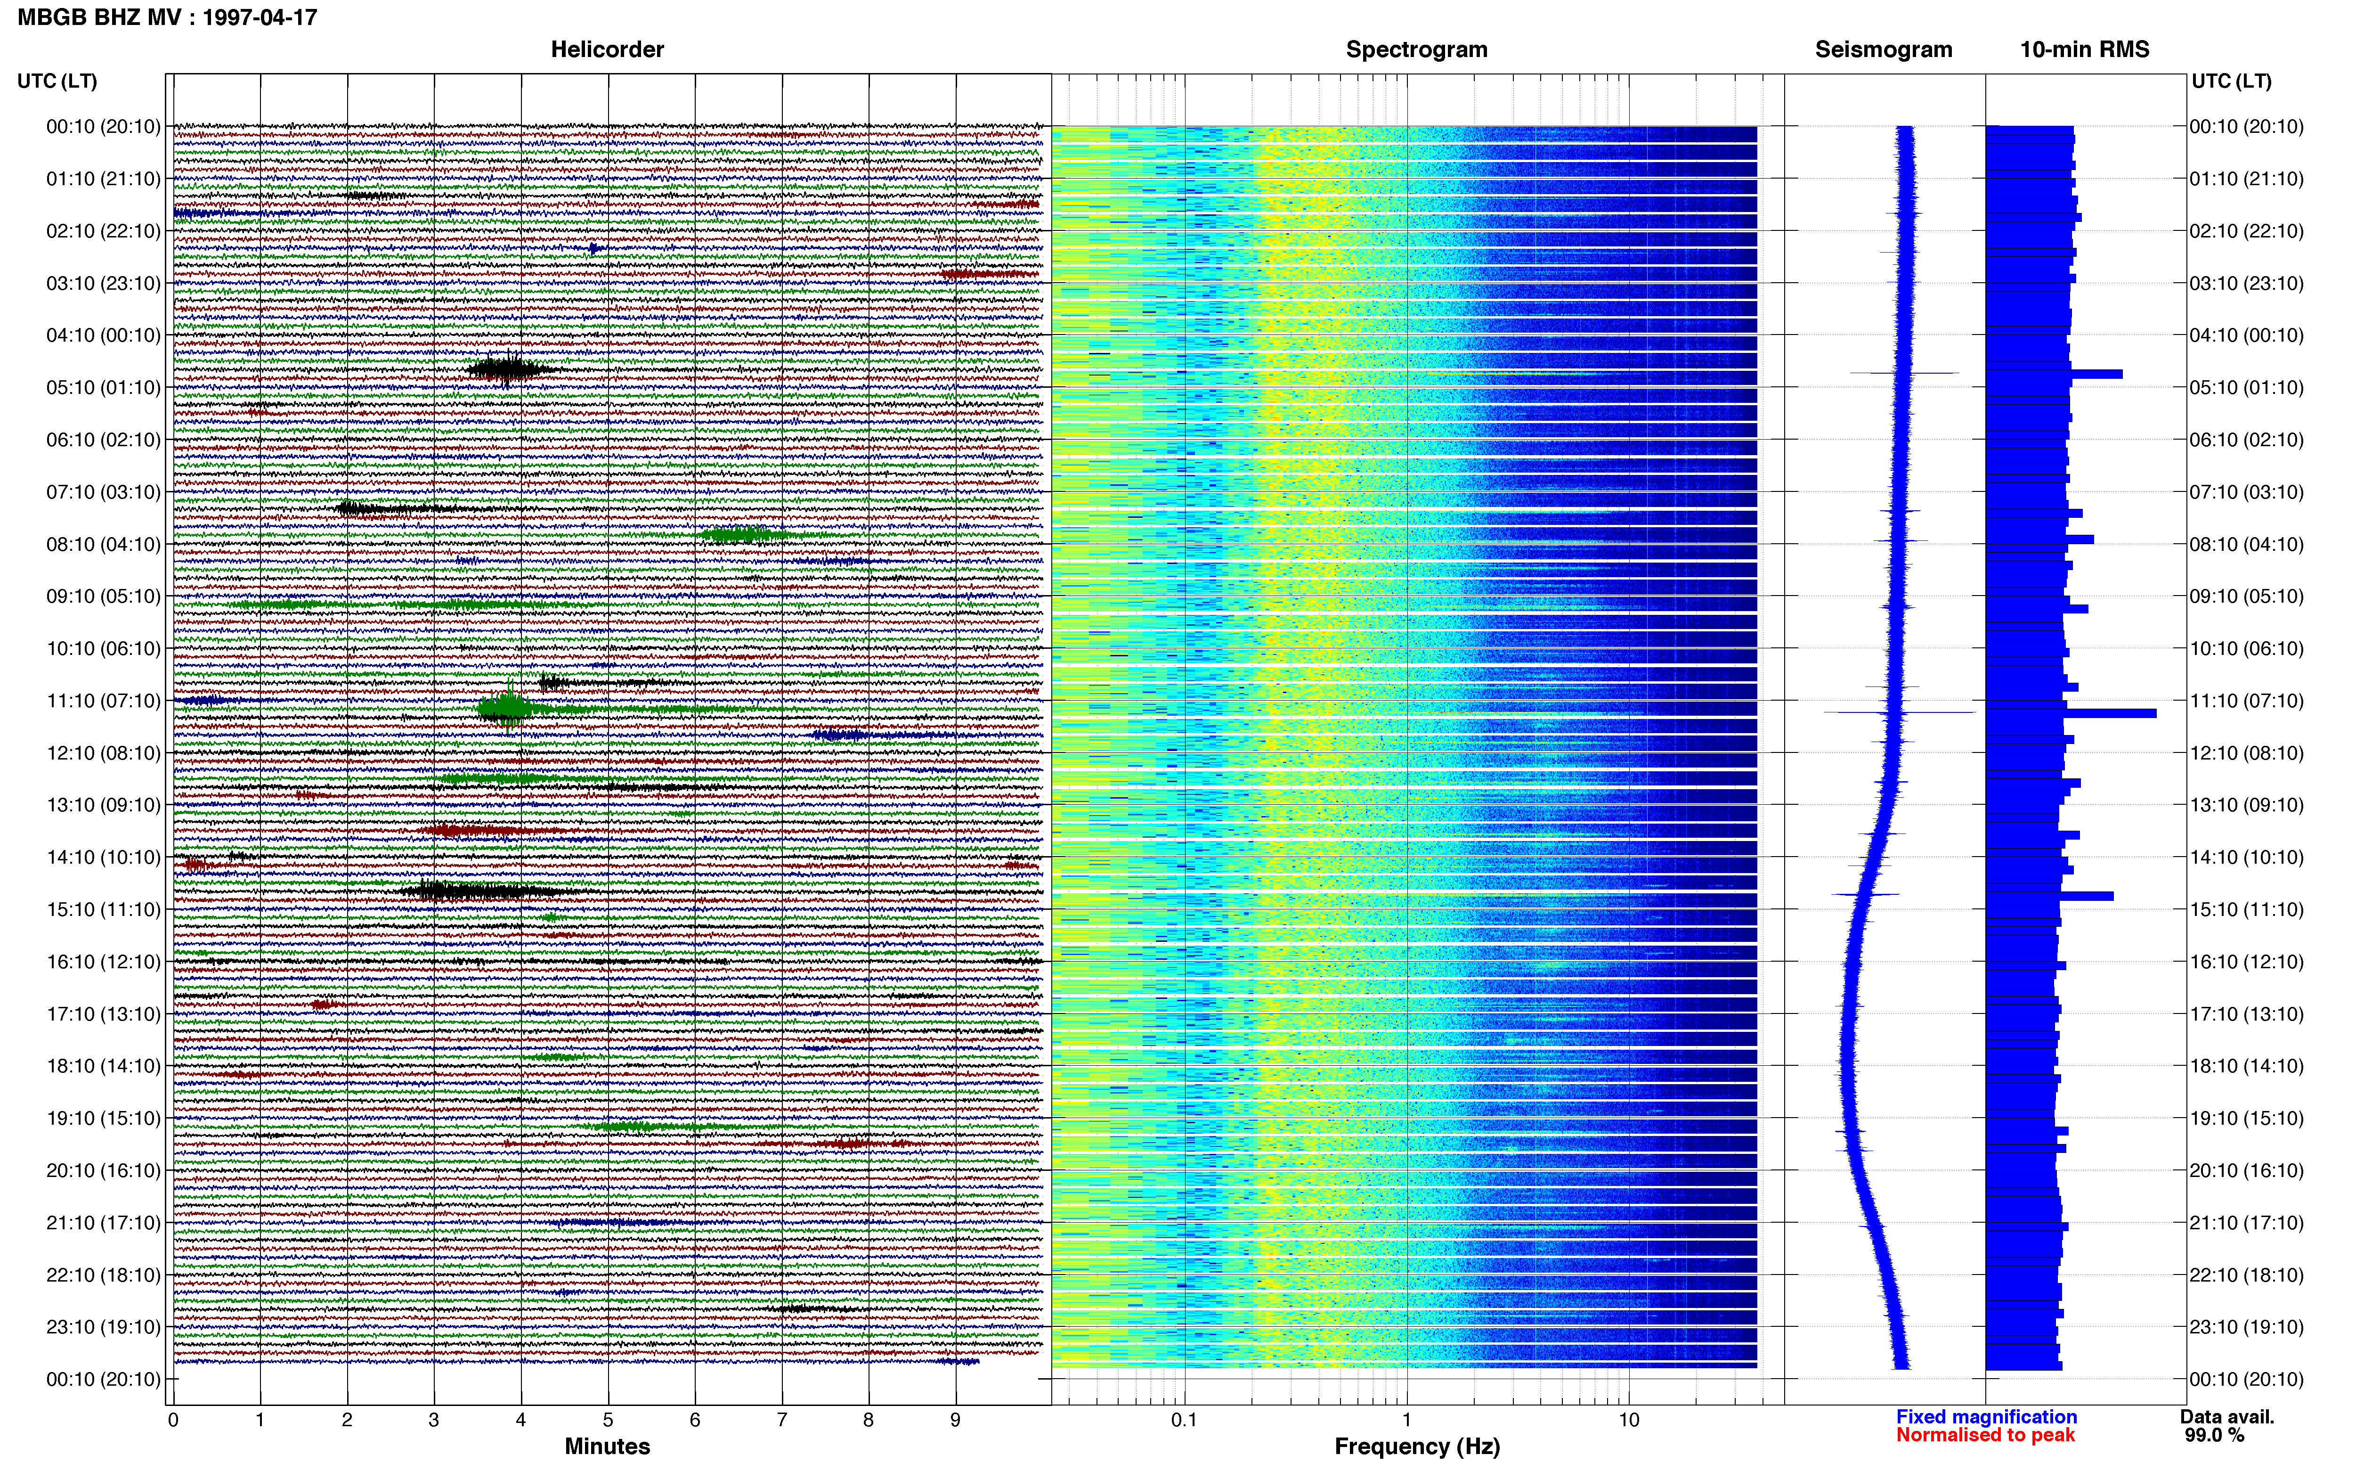Click left time label '06:10 (02:10)'
Viewport: 2364px width, 1479px height.
click(104, 440)
